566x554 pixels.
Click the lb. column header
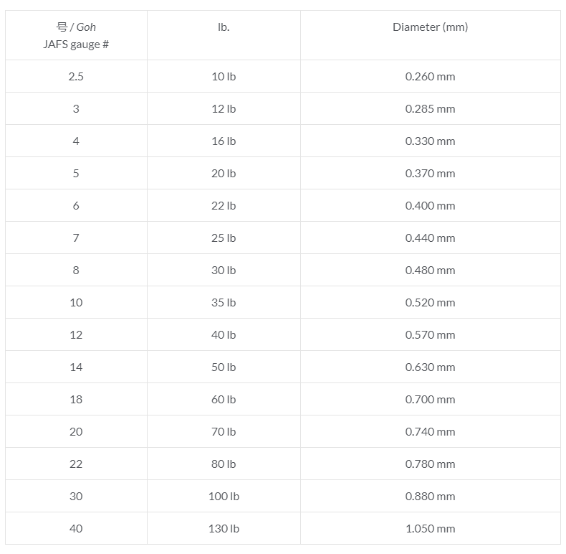[x=224, y=27]
